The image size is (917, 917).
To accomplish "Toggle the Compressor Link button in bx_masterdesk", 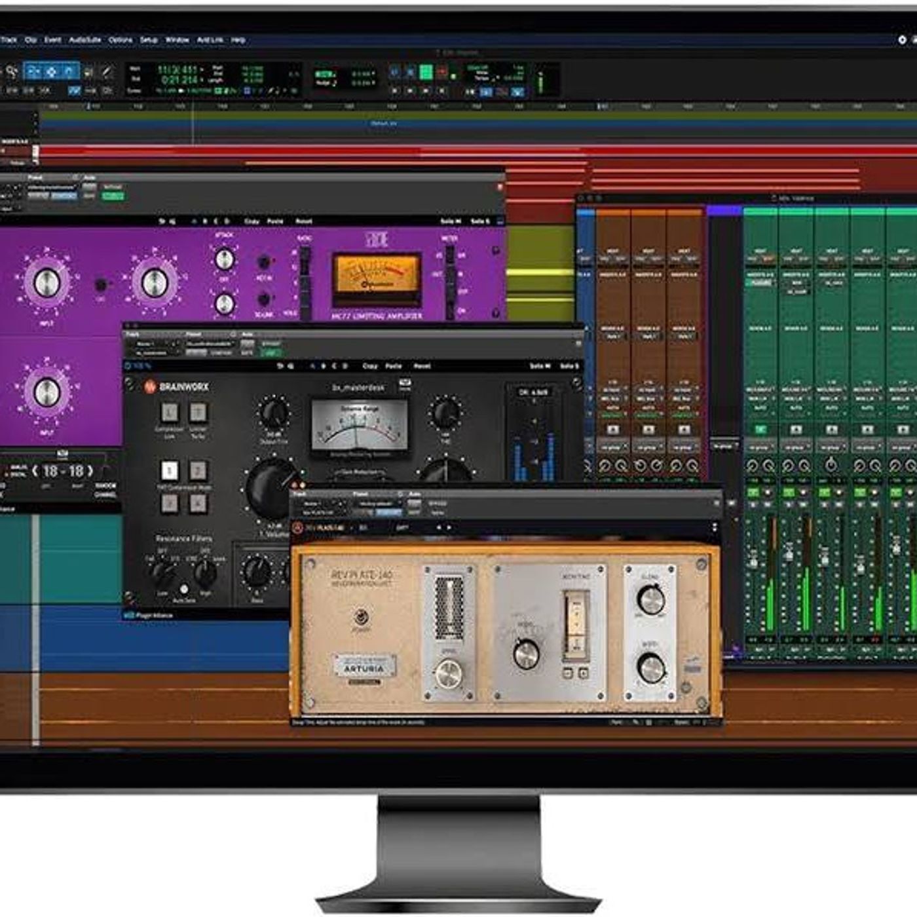I will [169, 412].
